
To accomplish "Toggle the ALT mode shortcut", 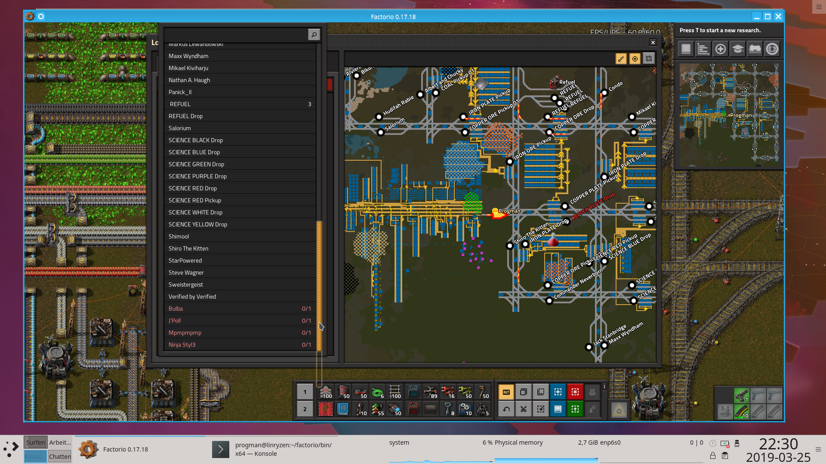I will pyautogui.click(x=506, y=392).
